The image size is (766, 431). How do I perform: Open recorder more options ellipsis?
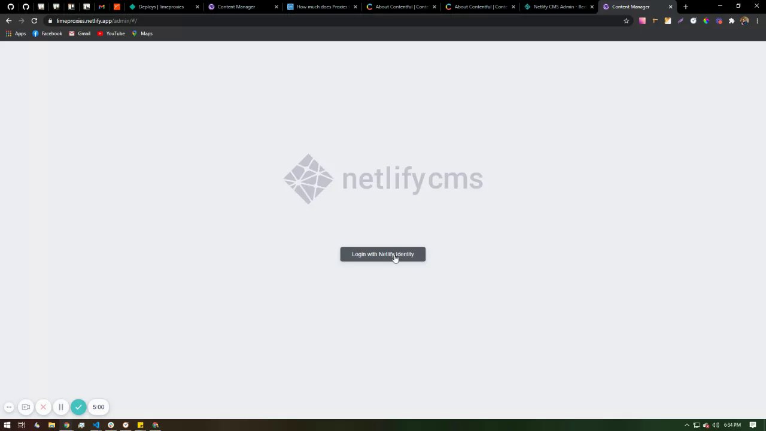click(x=9, y=407)
